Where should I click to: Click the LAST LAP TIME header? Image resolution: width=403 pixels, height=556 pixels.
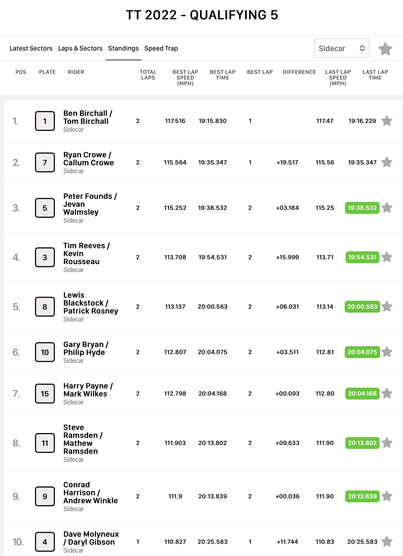click(x=375, y=75)
